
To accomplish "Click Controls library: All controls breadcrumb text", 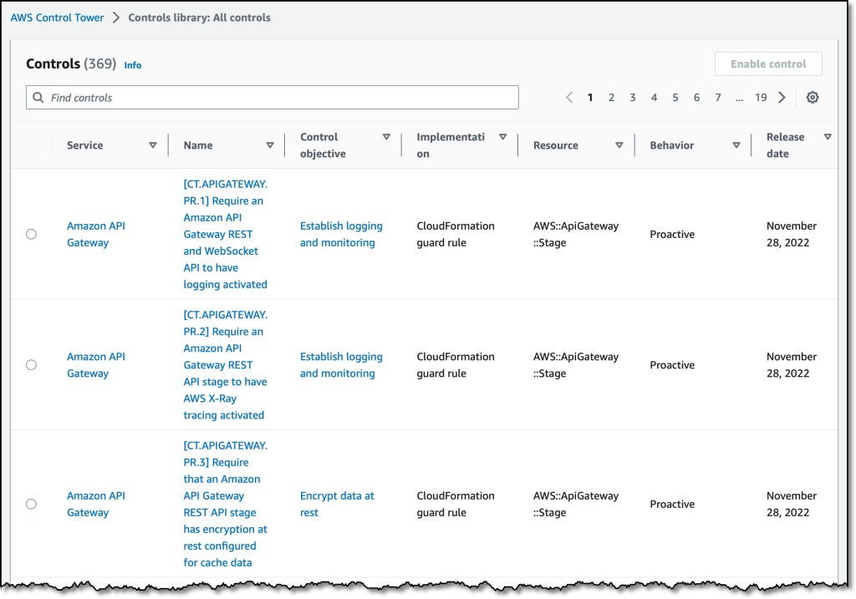I will point(199,18).
